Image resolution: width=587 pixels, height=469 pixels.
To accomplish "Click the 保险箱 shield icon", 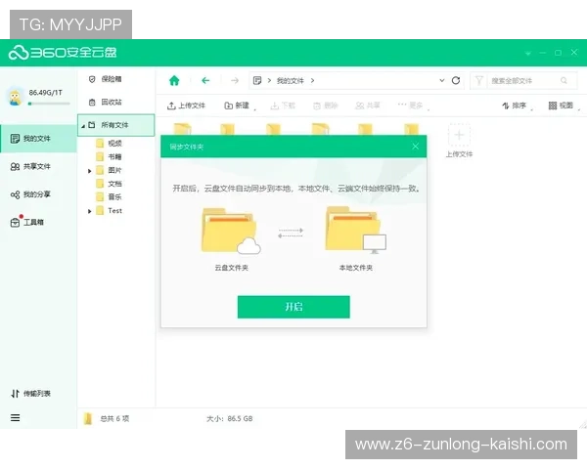I will coord(92,79).
